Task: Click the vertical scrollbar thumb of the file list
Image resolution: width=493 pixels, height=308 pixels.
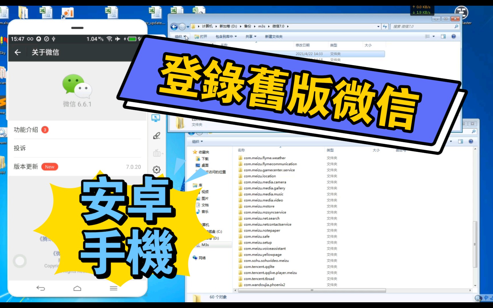Action: 475,244
